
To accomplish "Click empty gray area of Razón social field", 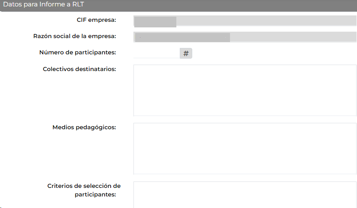I will [293, 37].
